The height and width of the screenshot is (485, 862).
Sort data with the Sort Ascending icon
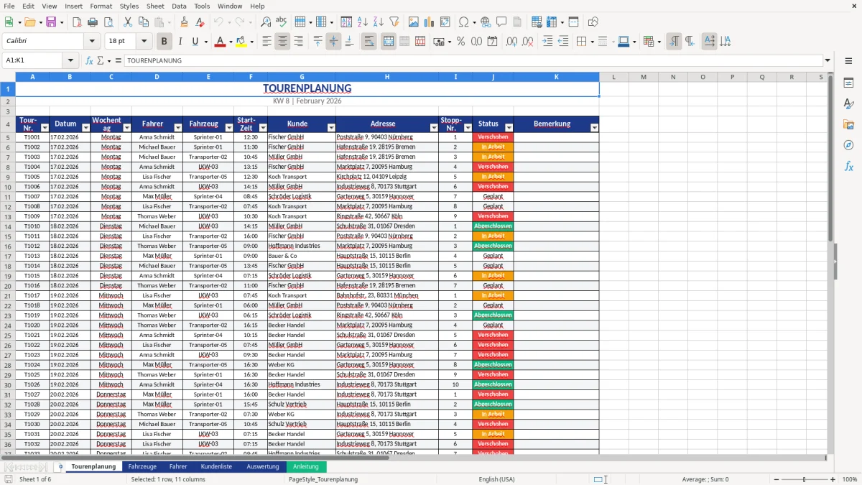[363, 22]
